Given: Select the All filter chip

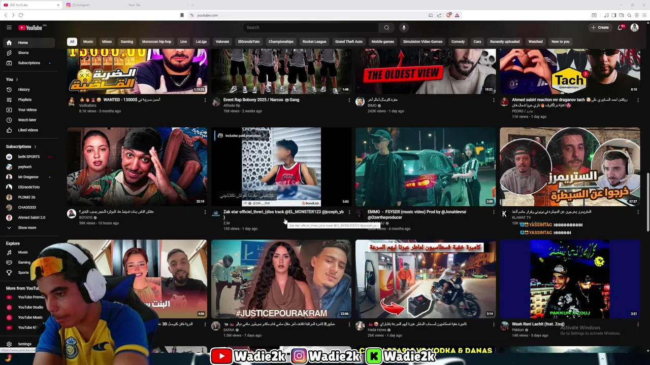Looking at the screenshot, I should coord(72,42).
